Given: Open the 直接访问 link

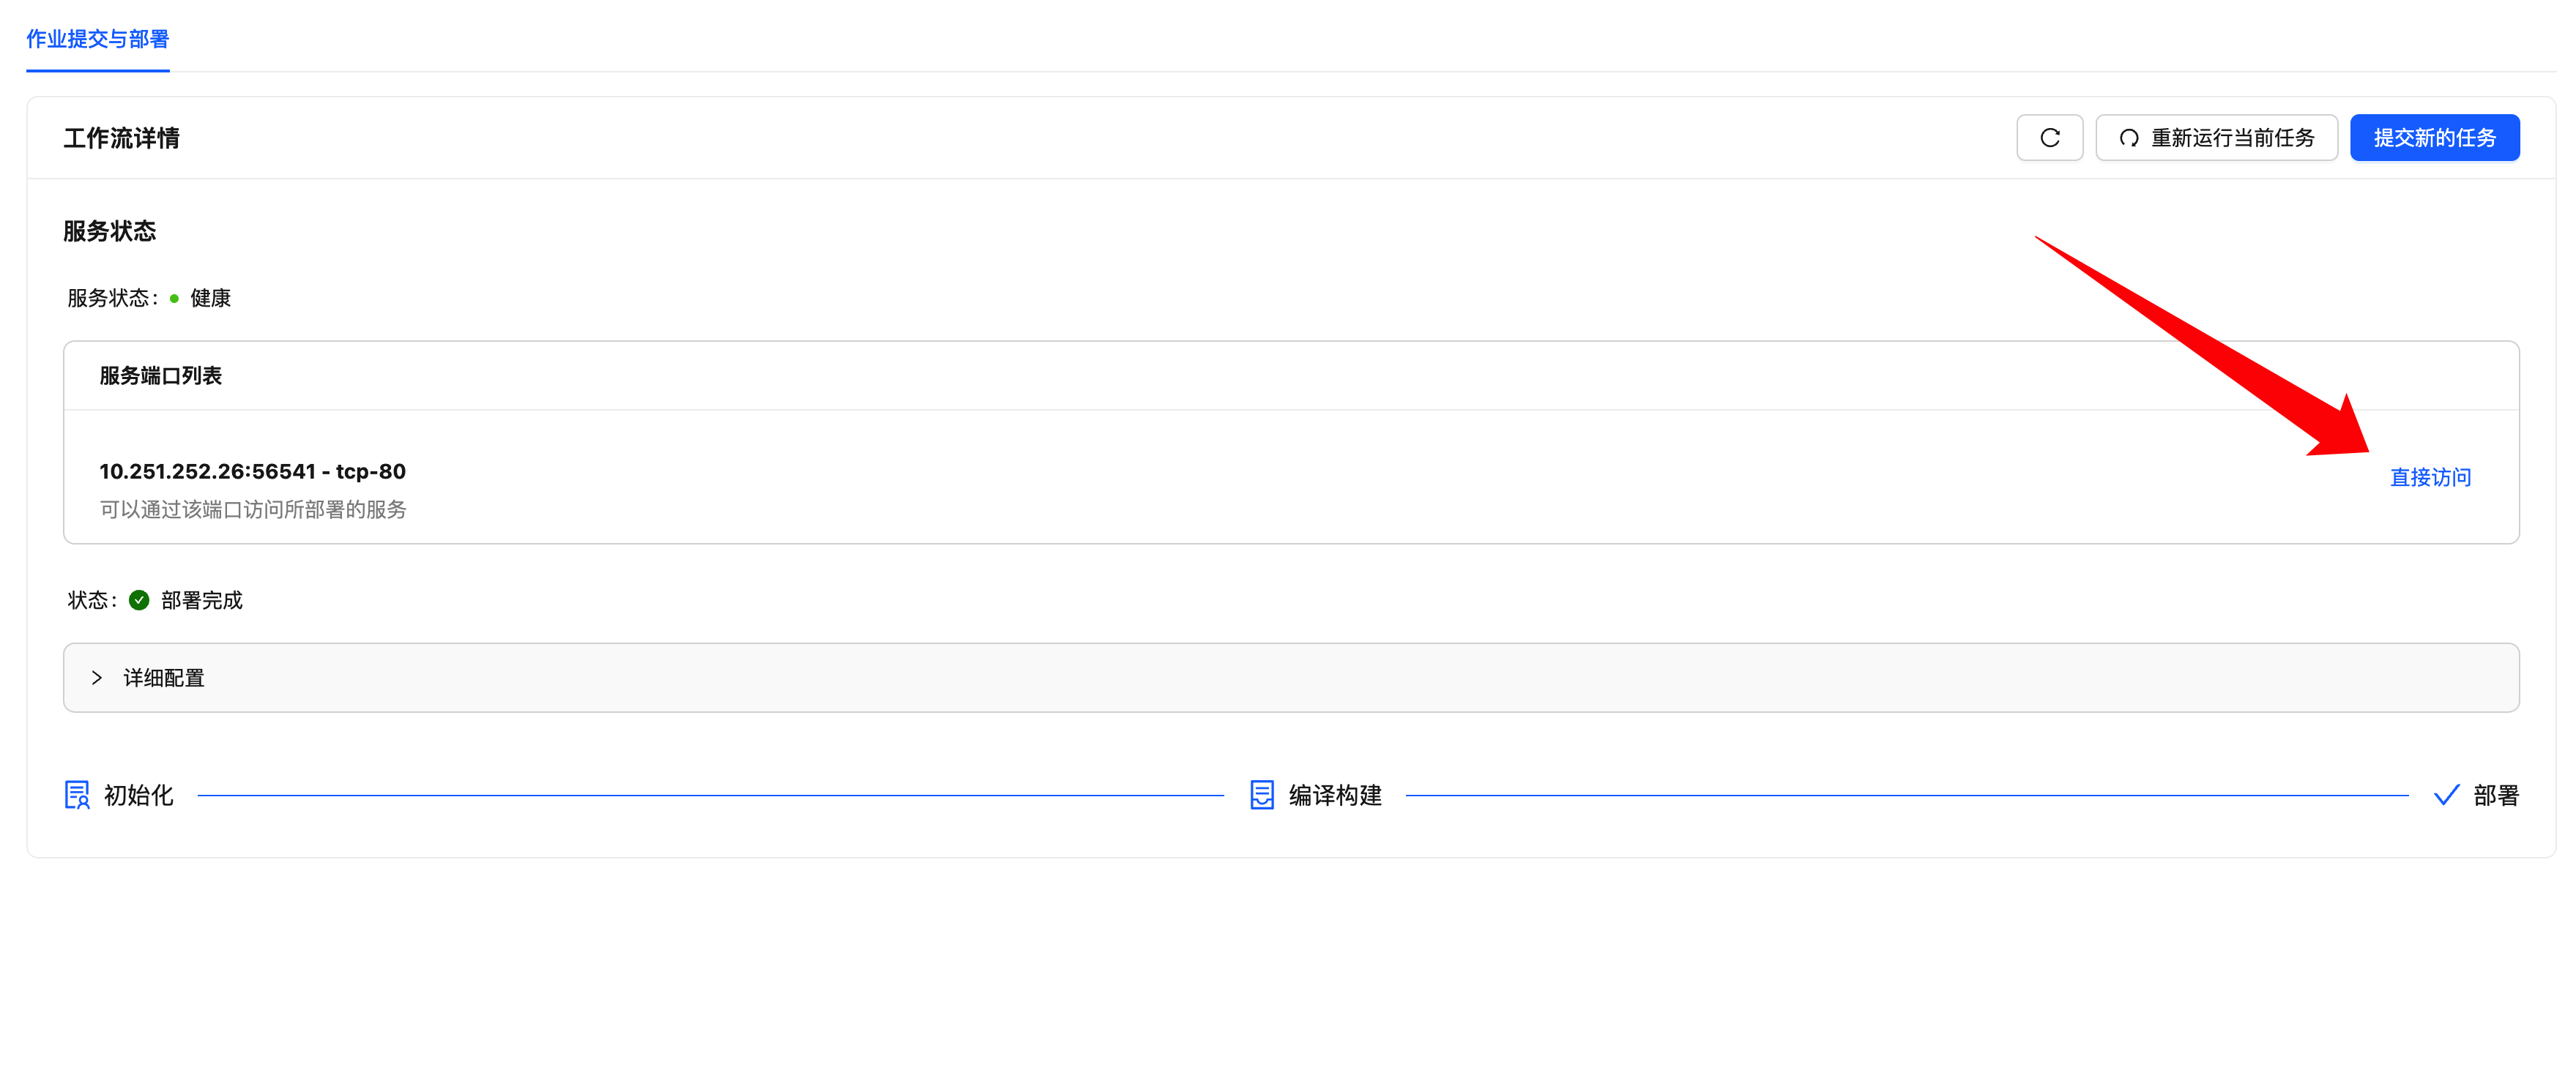Looking at the screenshot, I should click(x=2430, y=478).
